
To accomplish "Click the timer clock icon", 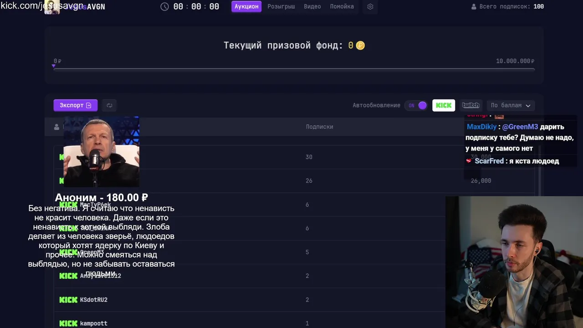I will coord(164,6).
